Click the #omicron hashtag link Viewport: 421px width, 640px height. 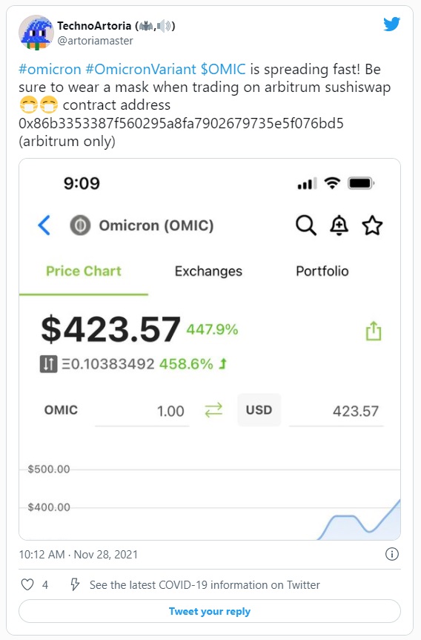(x=50, y=69)
